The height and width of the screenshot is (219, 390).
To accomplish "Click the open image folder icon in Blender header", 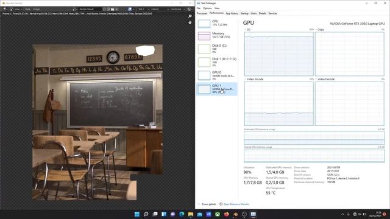I will click(x=113, y=9).
